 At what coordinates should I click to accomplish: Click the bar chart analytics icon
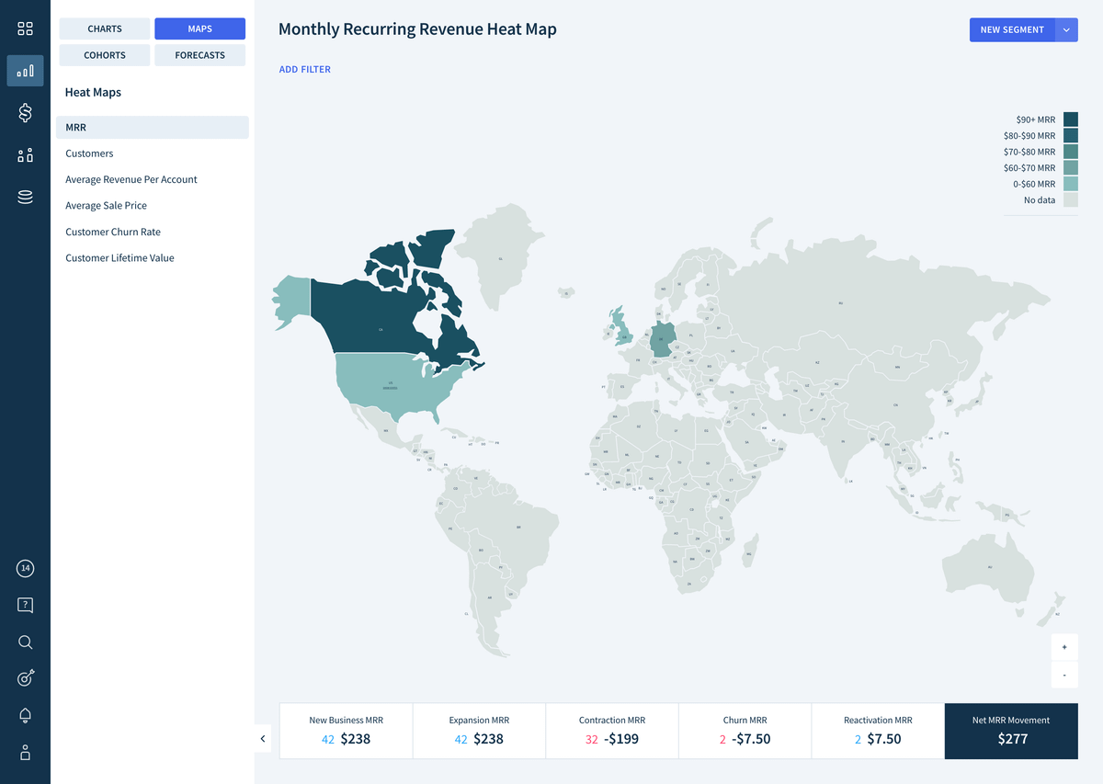(x=25, y=71)
